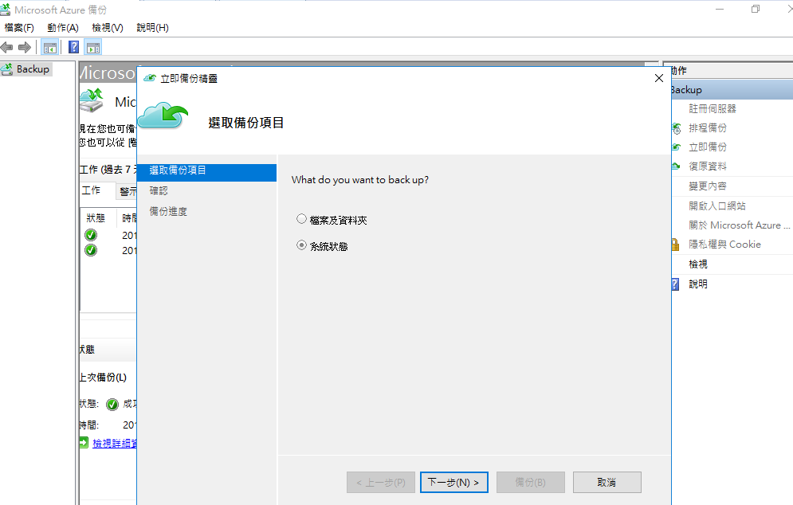Toggle the action pane toolbar icon
The width and height of the screenshot is (793, 505).
(93, 48)
